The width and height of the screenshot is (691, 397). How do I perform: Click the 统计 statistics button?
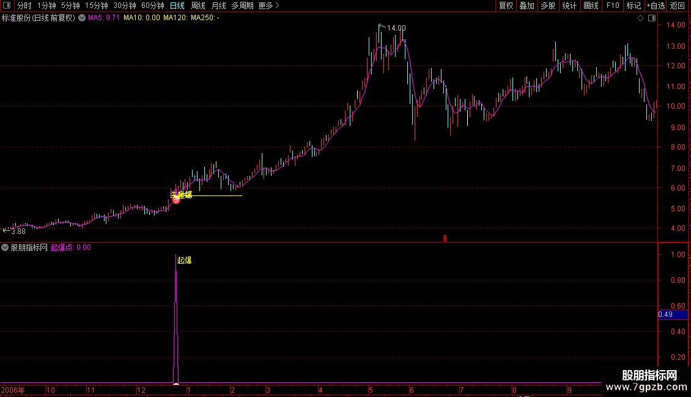pos(569,5)
